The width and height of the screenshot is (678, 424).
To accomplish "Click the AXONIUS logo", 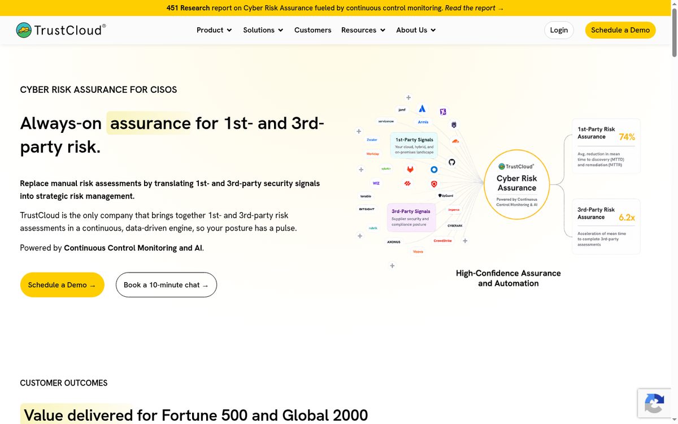I will coord(394,242).
